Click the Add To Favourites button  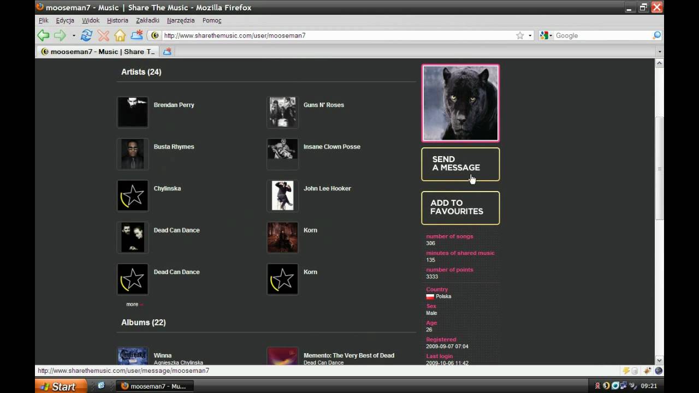460,207
